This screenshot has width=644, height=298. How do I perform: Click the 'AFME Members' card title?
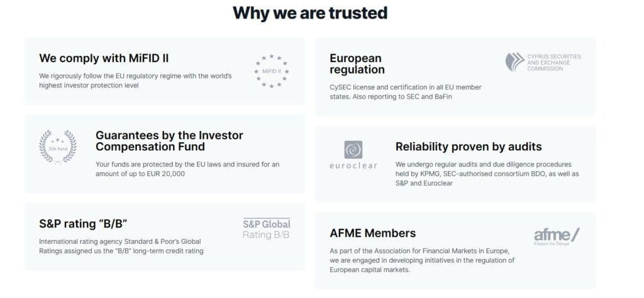point(372,233)
